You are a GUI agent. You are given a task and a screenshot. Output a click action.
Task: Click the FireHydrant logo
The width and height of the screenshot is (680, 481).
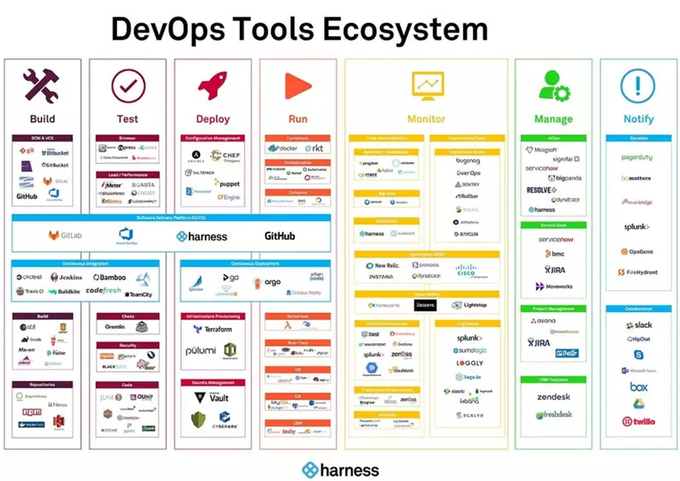[x=637, y=272]
